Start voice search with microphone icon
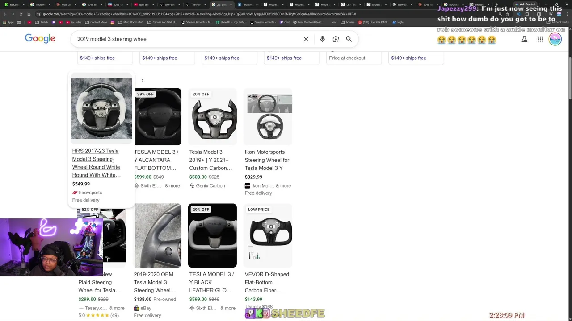This screenshot has height=321, width=572. pos(322,39)
